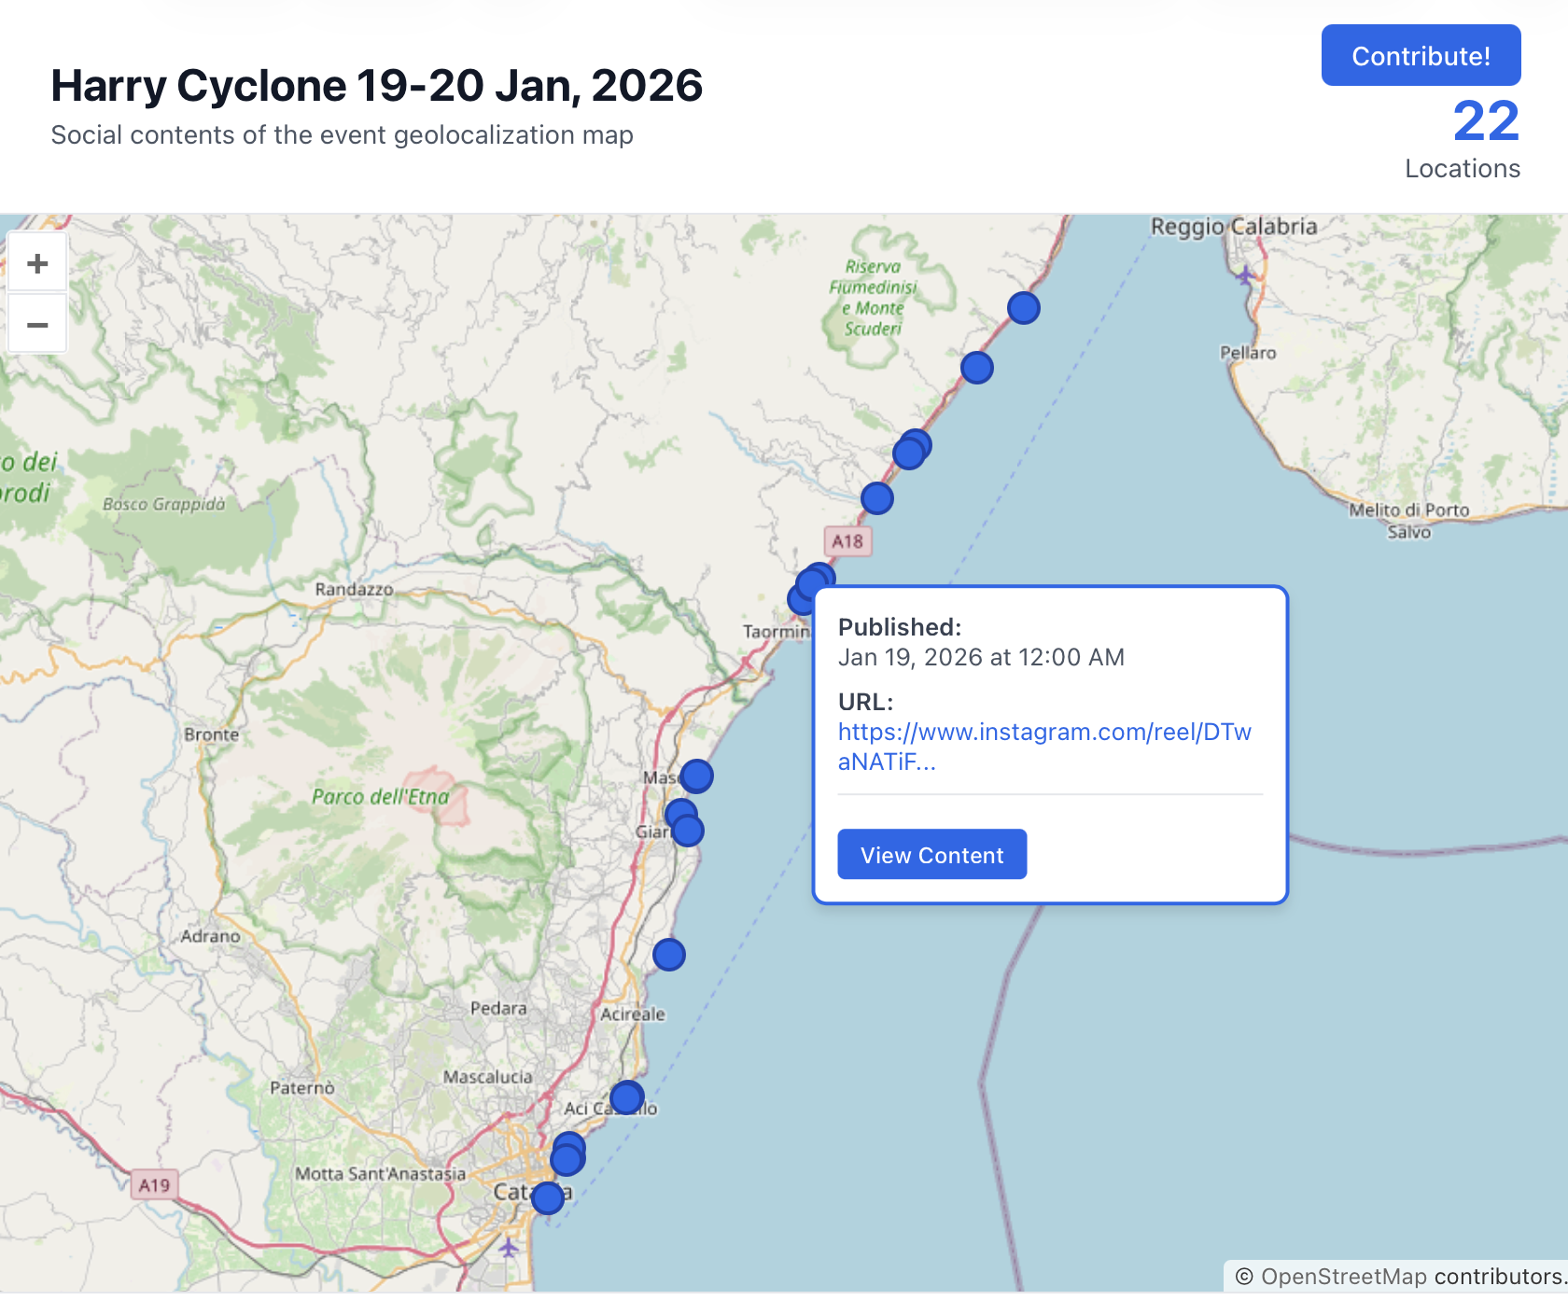This screenshot has height=1314, width=1568.
Task: Click the A19 highway shield
Action: (154, 1185)
